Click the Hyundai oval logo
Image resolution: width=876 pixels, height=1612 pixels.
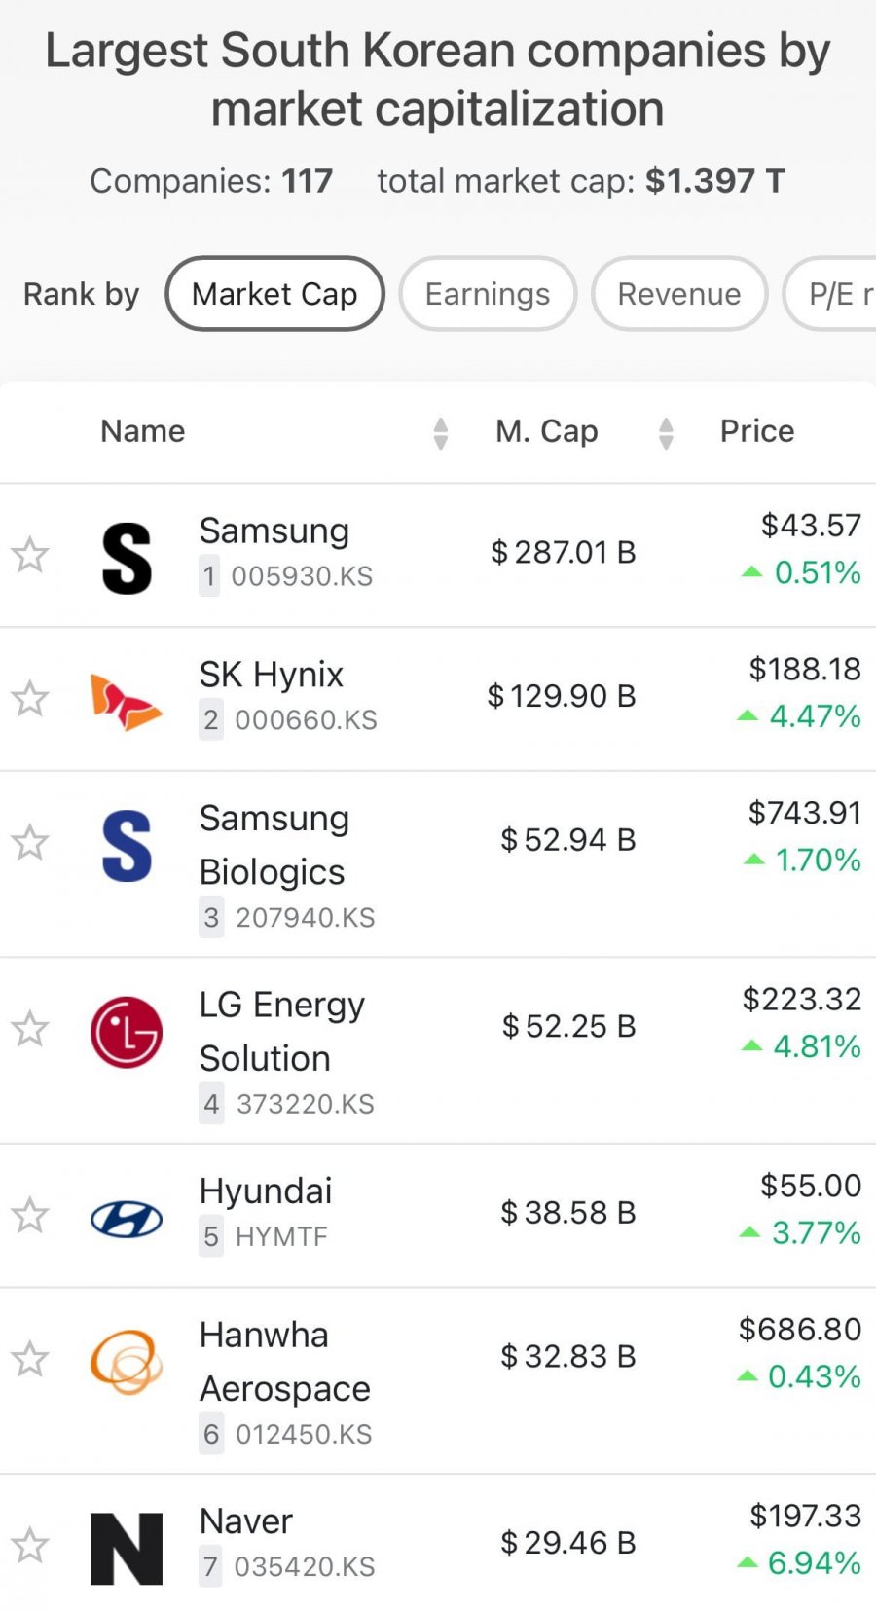tap(127, 1219)
